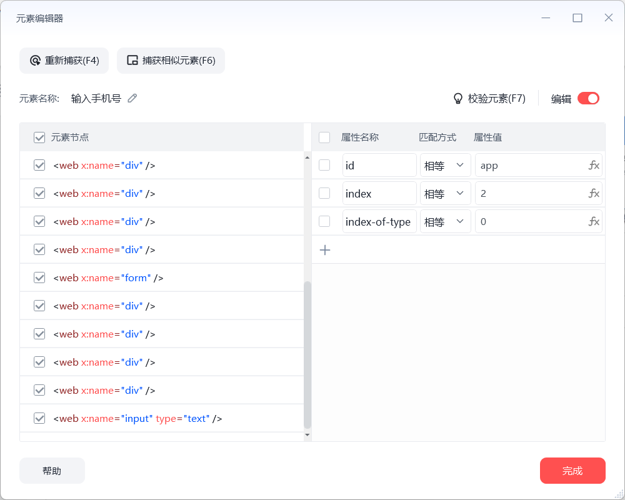Click the element name text 输入手机号
Screen dimensions: 625x500
pyautogui.click(x=96, y=99)
